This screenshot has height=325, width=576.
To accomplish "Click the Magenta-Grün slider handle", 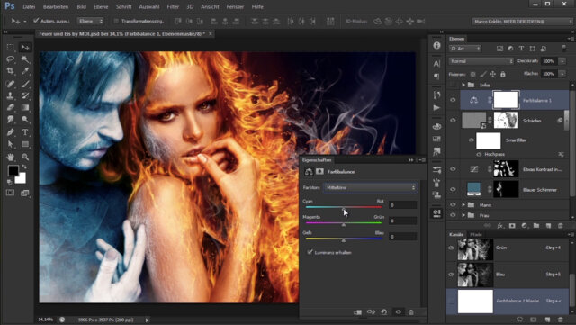I will [344, 225].
